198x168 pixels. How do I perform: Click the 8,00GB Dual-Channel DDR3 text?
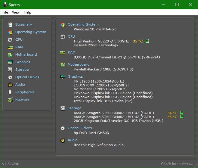coord(117,57)
